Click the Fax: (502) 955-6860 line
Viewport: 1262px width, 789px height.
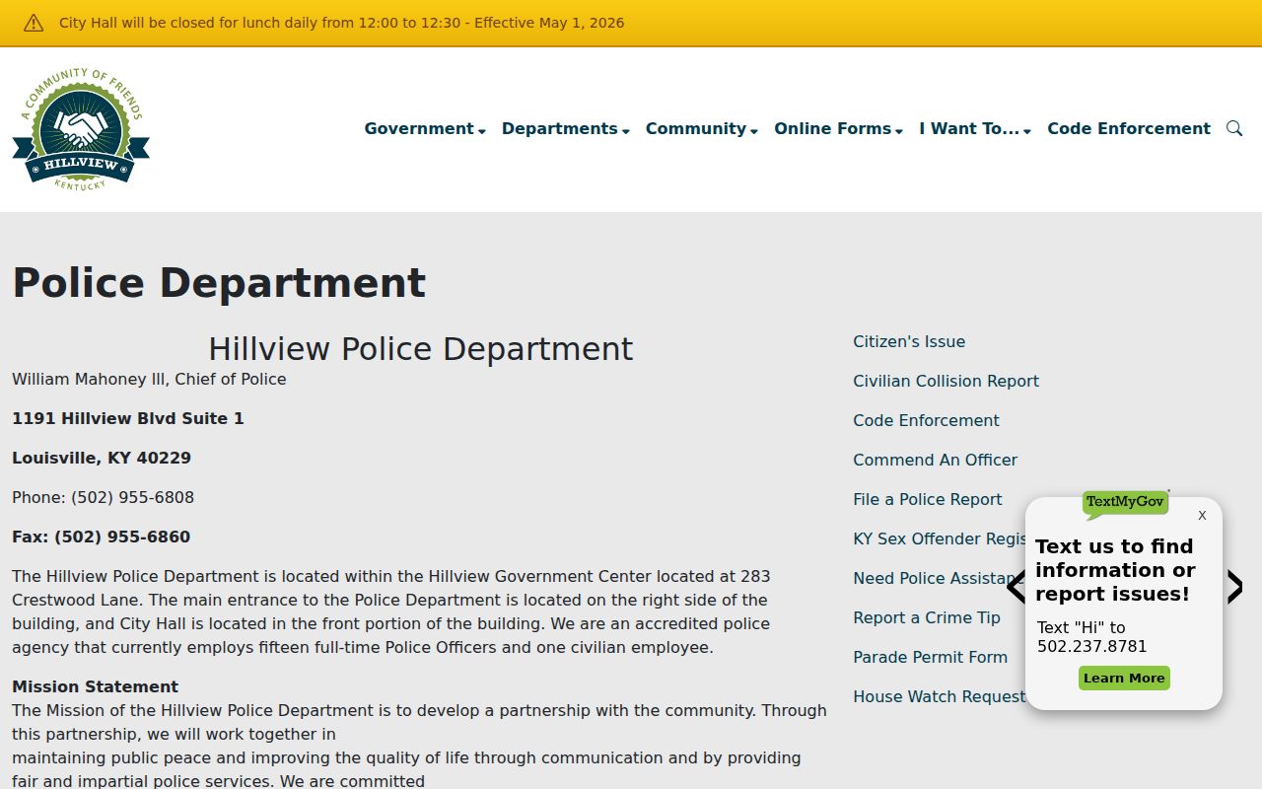(x=101, y=537)
